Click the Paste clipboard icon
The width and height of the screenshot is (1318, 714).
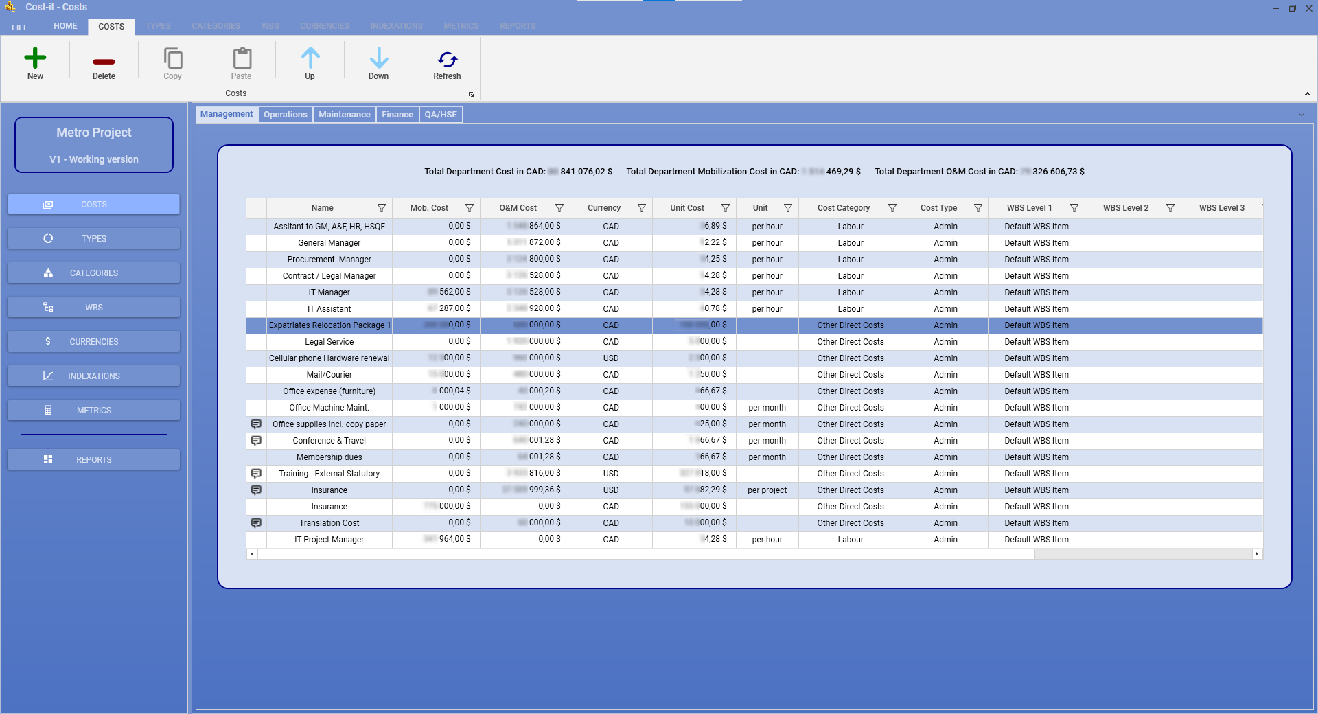tap(242, 58)
